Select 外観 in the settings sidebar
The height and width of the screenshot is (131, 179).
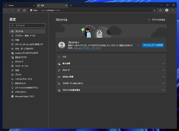[17, 40]
